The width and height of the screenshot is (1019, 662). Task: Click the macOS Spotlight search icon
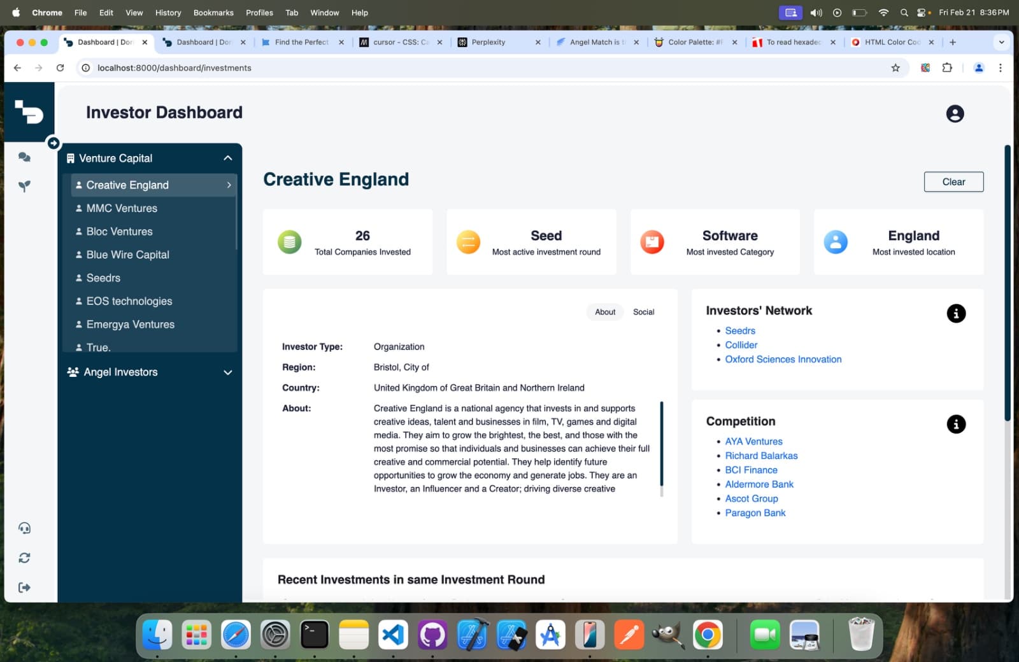click(904, 13)
